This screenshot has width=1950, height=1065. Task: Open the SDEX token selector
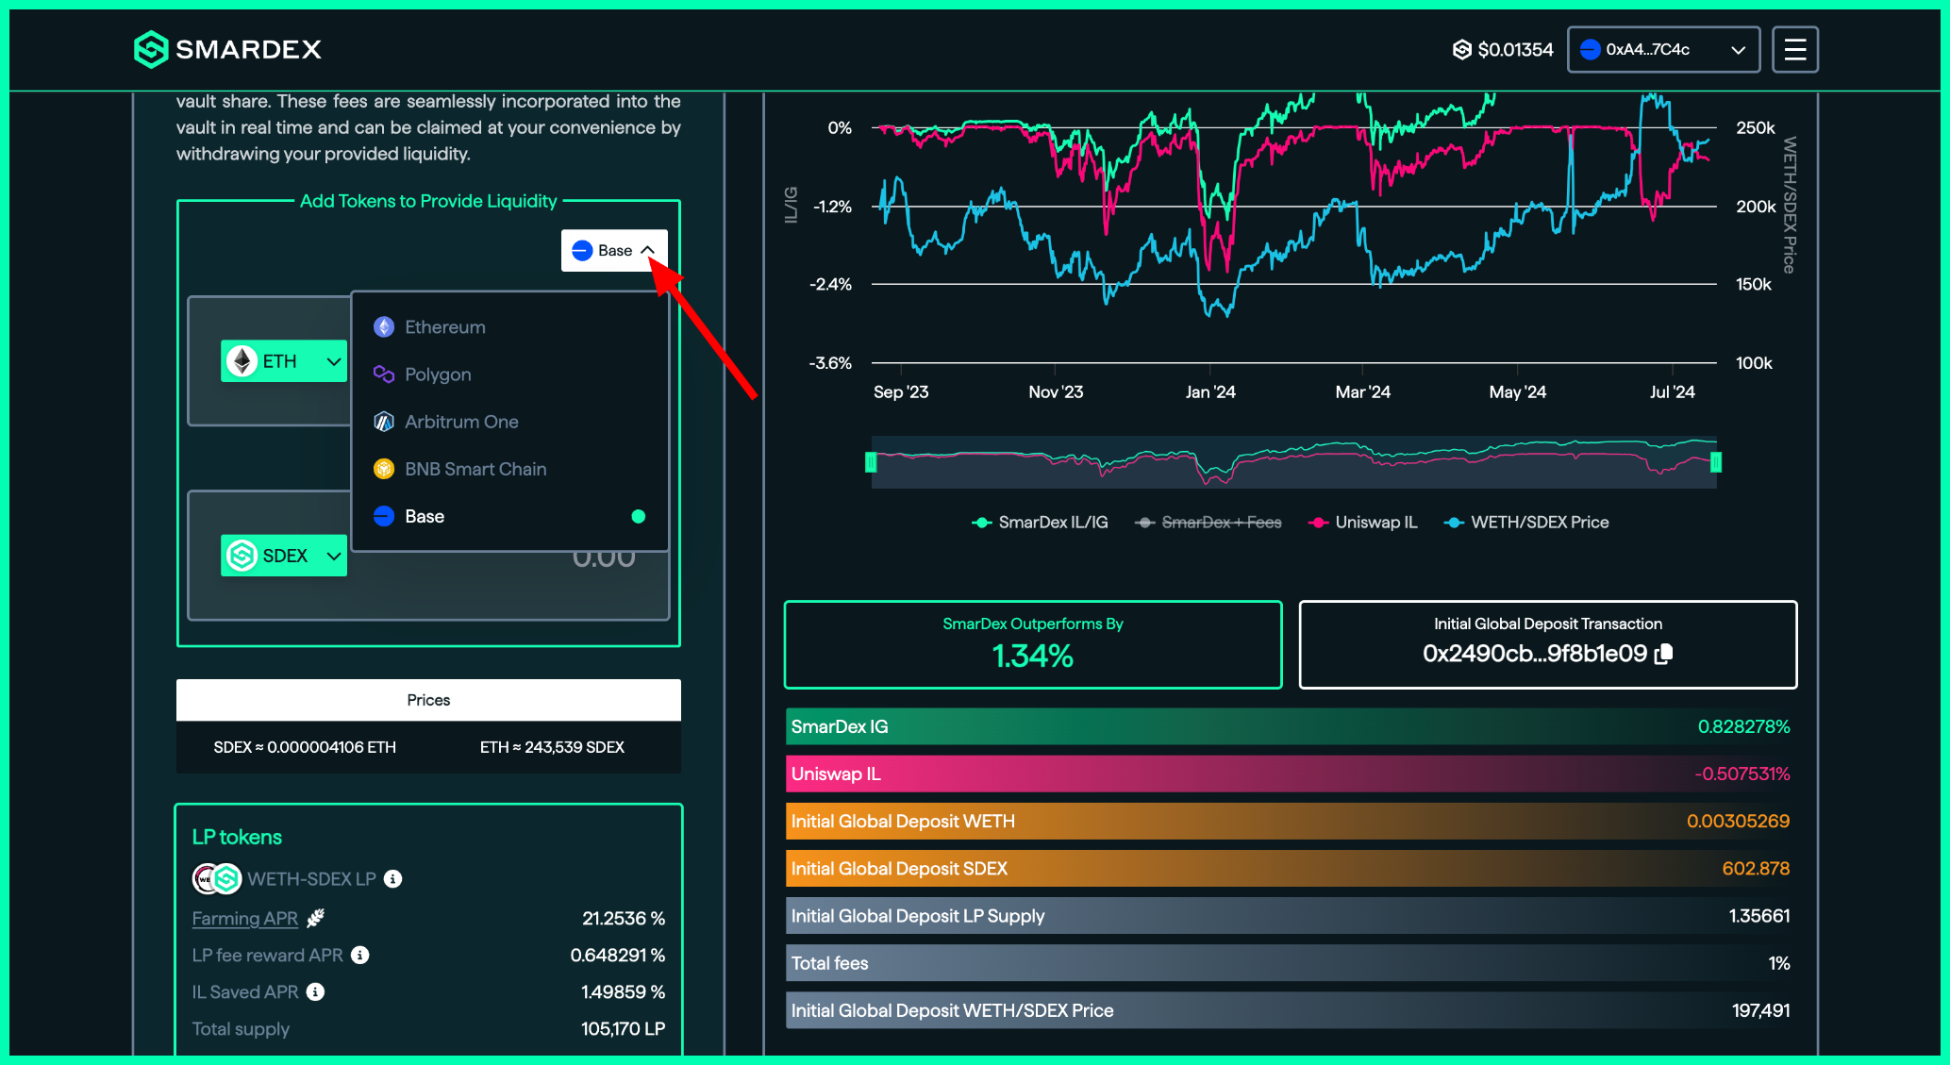pos(283,556)
